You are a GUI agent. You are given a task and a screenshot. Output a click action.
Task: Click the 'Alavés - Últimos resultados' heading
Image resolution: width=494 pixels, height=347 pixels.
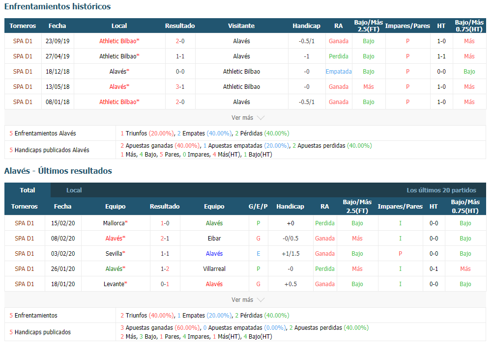pos(58,171)
